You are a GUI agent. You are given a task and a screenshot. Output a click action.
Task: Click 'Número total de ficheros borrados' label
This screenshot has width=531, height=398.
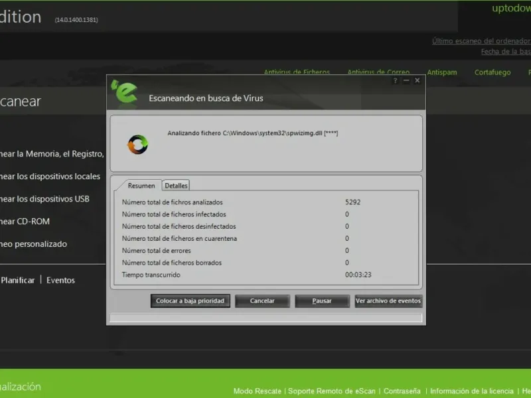(172, 263)
